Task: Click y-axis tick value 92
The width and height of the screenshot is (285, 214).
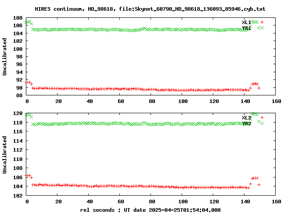Action: 20,80
